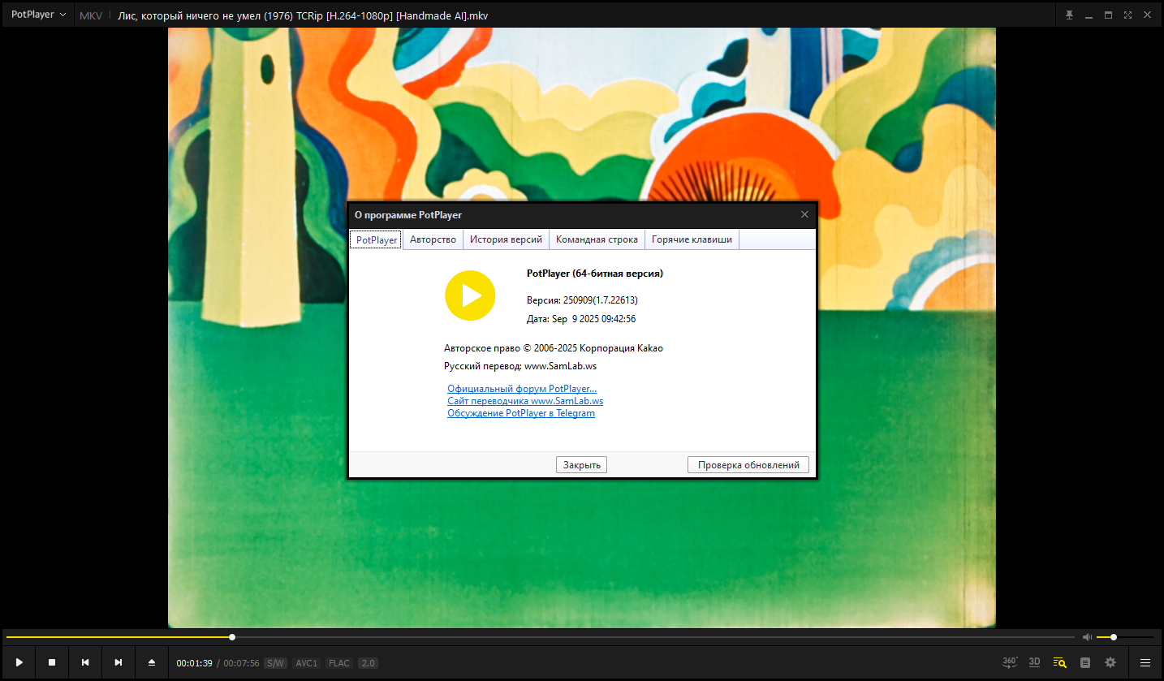Enter fullscreen using the expand arrows icon
This screenshot has height=681, width=1164.
[1127, 15]
